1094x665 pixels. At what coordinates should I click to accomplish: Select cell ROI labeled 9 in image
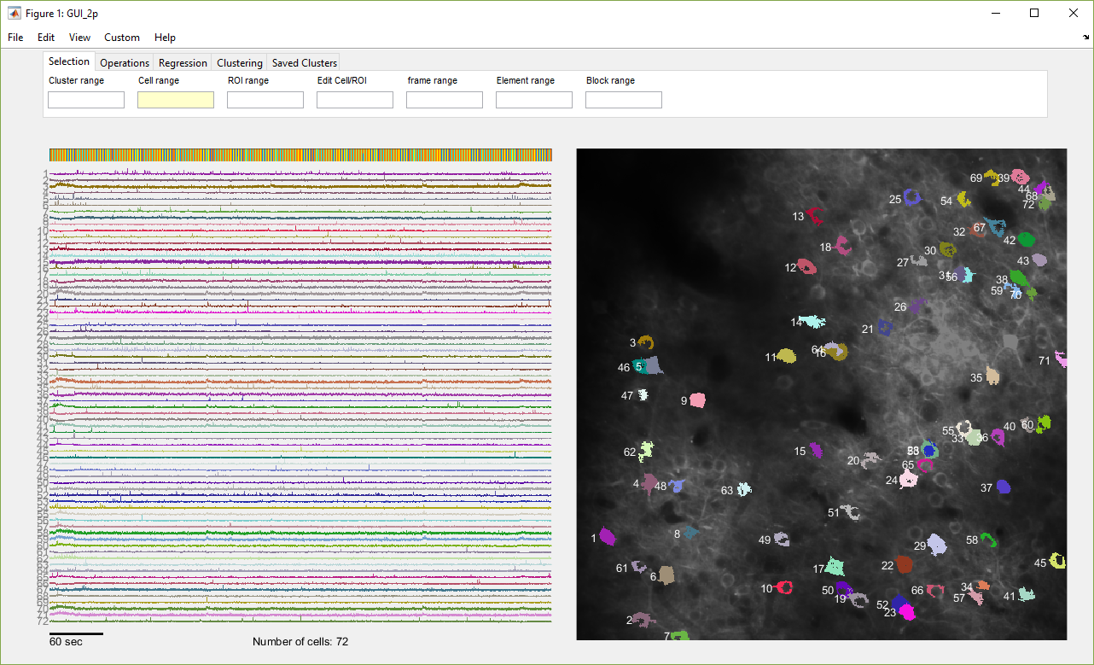697,400
